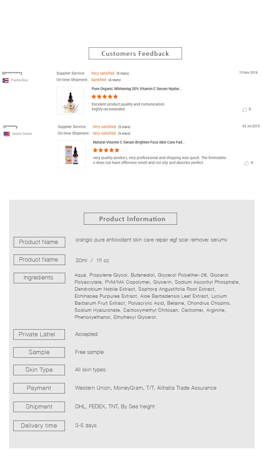Click the Sample label box
Viewport: 263px width, 456px height.
(39, 352)
